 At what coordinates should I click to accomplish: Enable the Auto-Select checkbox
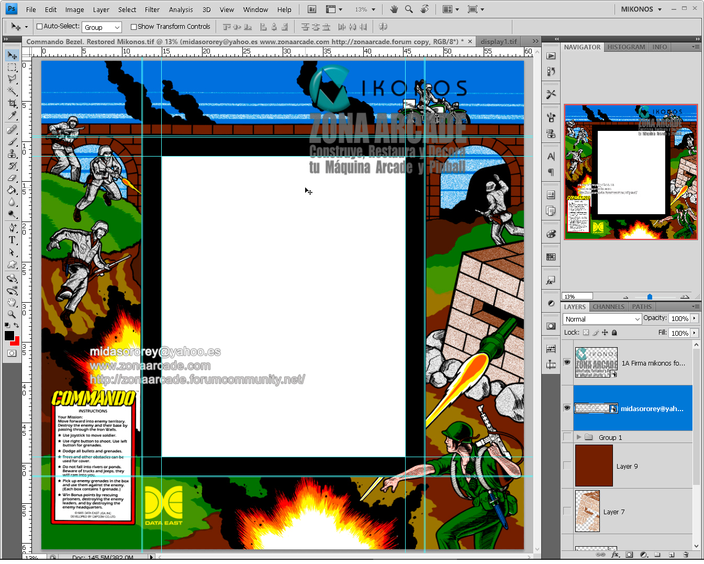point(39,27)
